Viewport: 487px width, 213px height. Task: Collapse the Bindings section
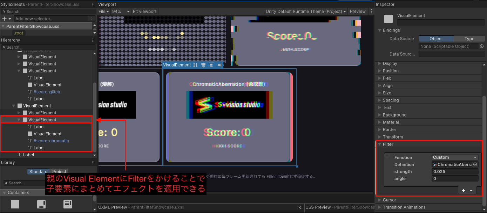[x=380, y=30]
